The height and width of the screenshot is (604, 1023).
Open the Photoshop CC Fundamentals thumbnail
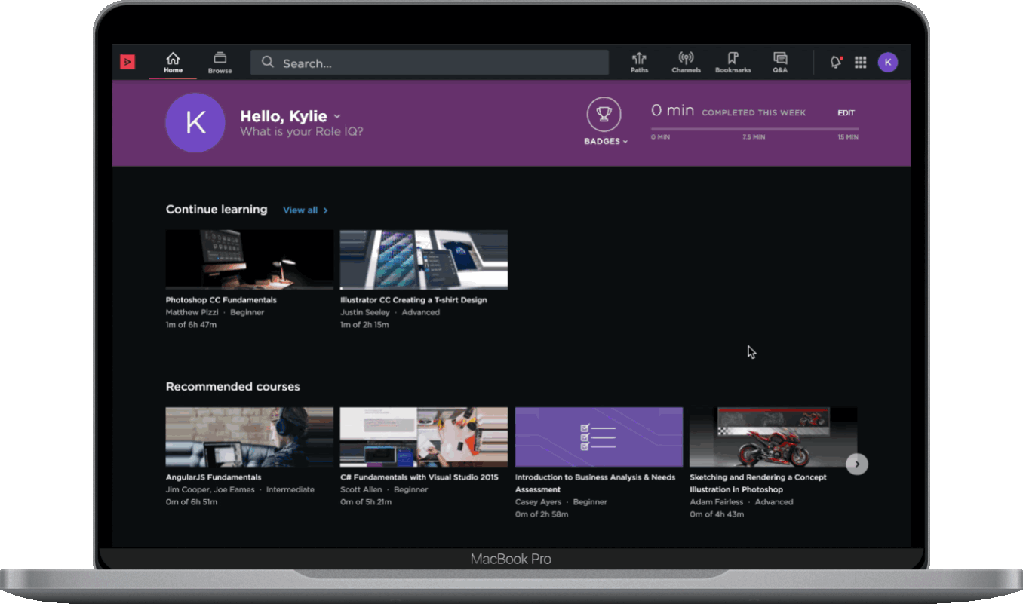click(x=249, y=259)
